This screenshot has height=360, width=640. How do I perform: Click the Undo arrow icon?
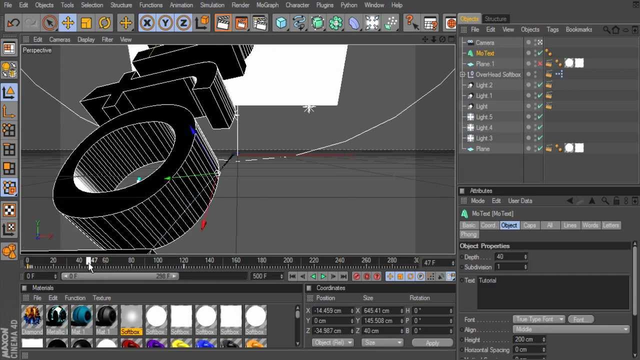pos(13,23)
